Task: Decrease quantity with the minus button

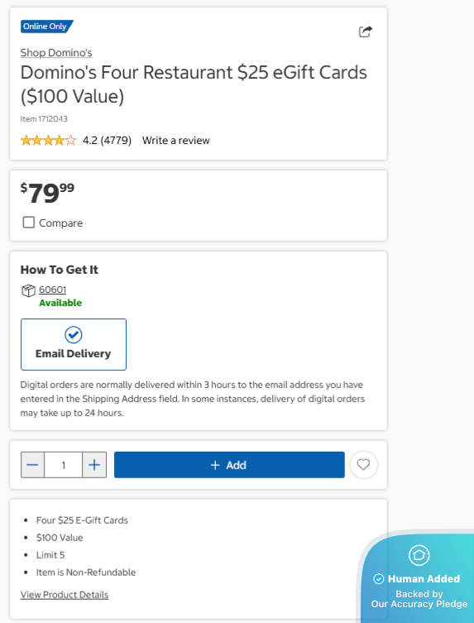Action: [x=32, y=464]
